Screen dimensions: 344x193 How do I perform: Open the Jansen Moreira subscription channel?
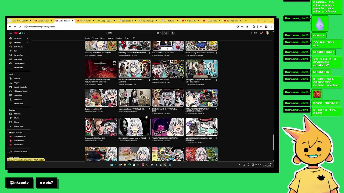point(19,64)
